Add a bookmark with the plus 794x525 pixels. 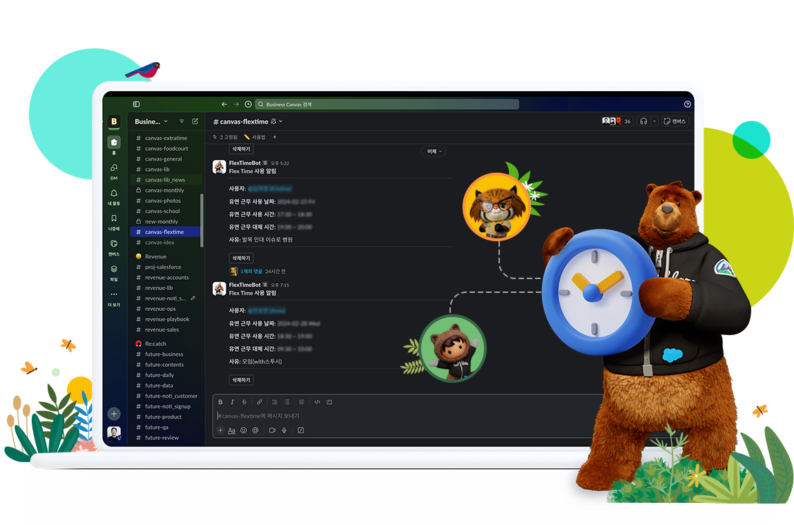(275, 137)
